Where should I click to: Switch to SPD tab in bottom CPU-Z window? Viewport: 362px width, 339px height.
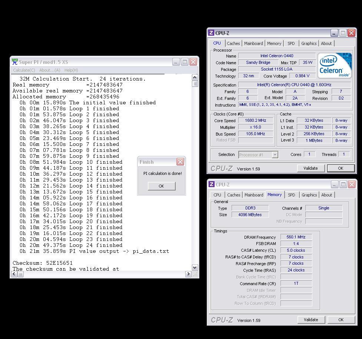click(292, 195)
